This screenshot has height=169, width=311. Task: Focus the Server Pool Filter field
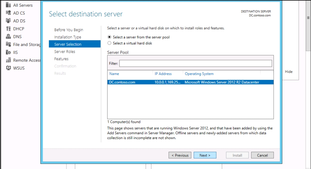(x=196, y=63)
